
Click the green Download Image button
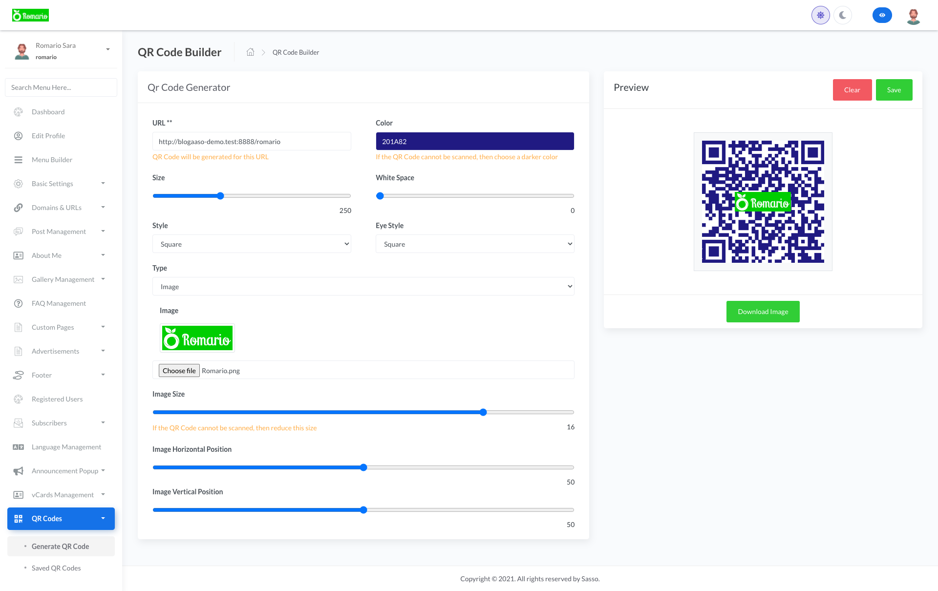(763, 312)
